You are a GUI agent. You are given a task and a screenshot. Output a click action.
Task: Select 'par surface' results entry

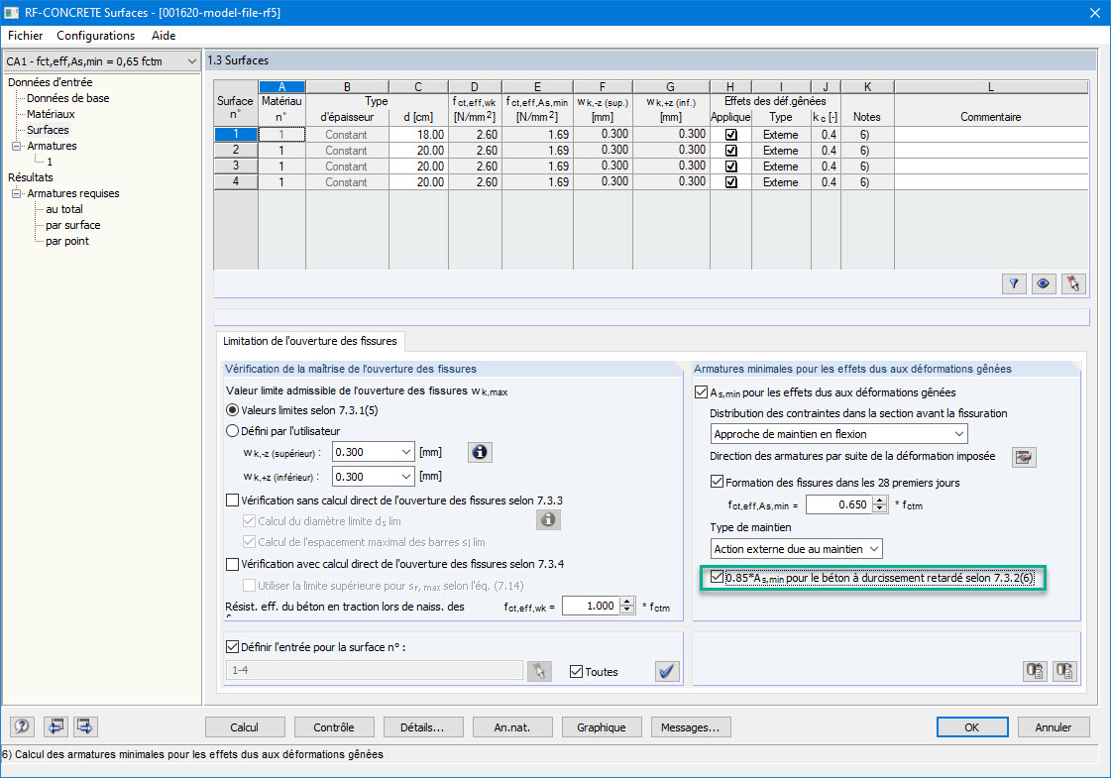coord(73,225)
